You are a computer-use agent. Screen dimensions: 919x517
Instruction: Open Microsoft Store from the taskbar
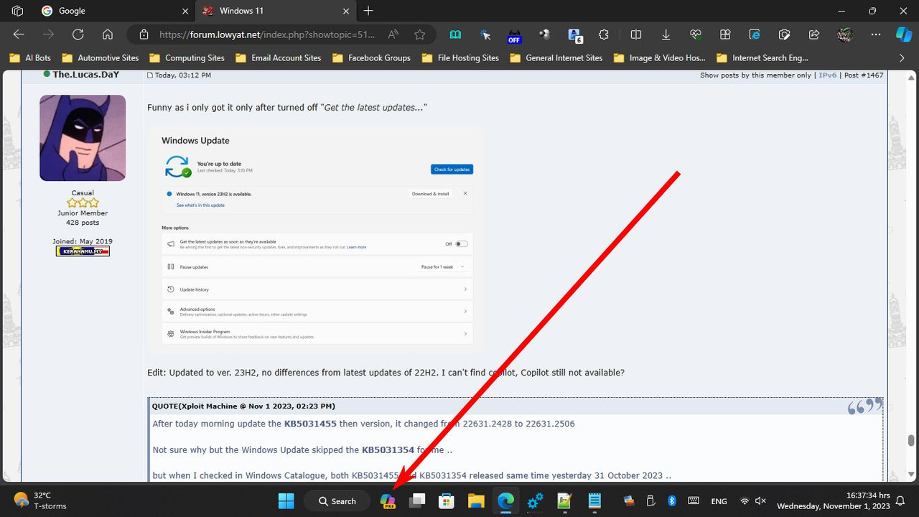(x=447, y=501)
